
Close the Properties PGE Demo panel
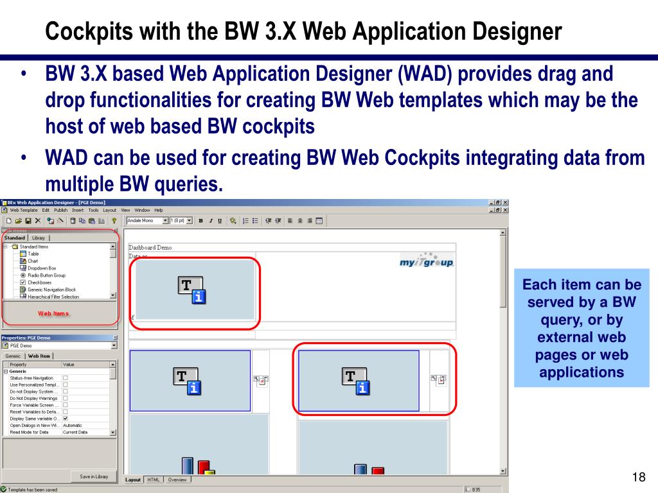point(115,338)
